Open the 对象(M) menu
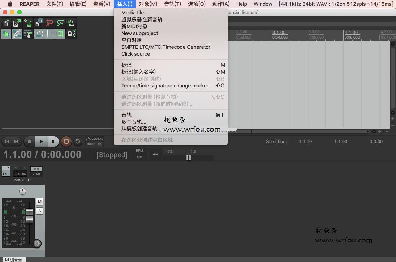The width and height of the screenshot is (396, 262). point(148,4)
